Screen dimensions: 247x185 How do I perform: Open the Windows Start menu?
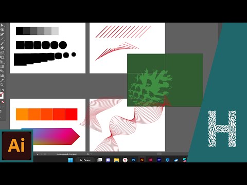[70, 160]
